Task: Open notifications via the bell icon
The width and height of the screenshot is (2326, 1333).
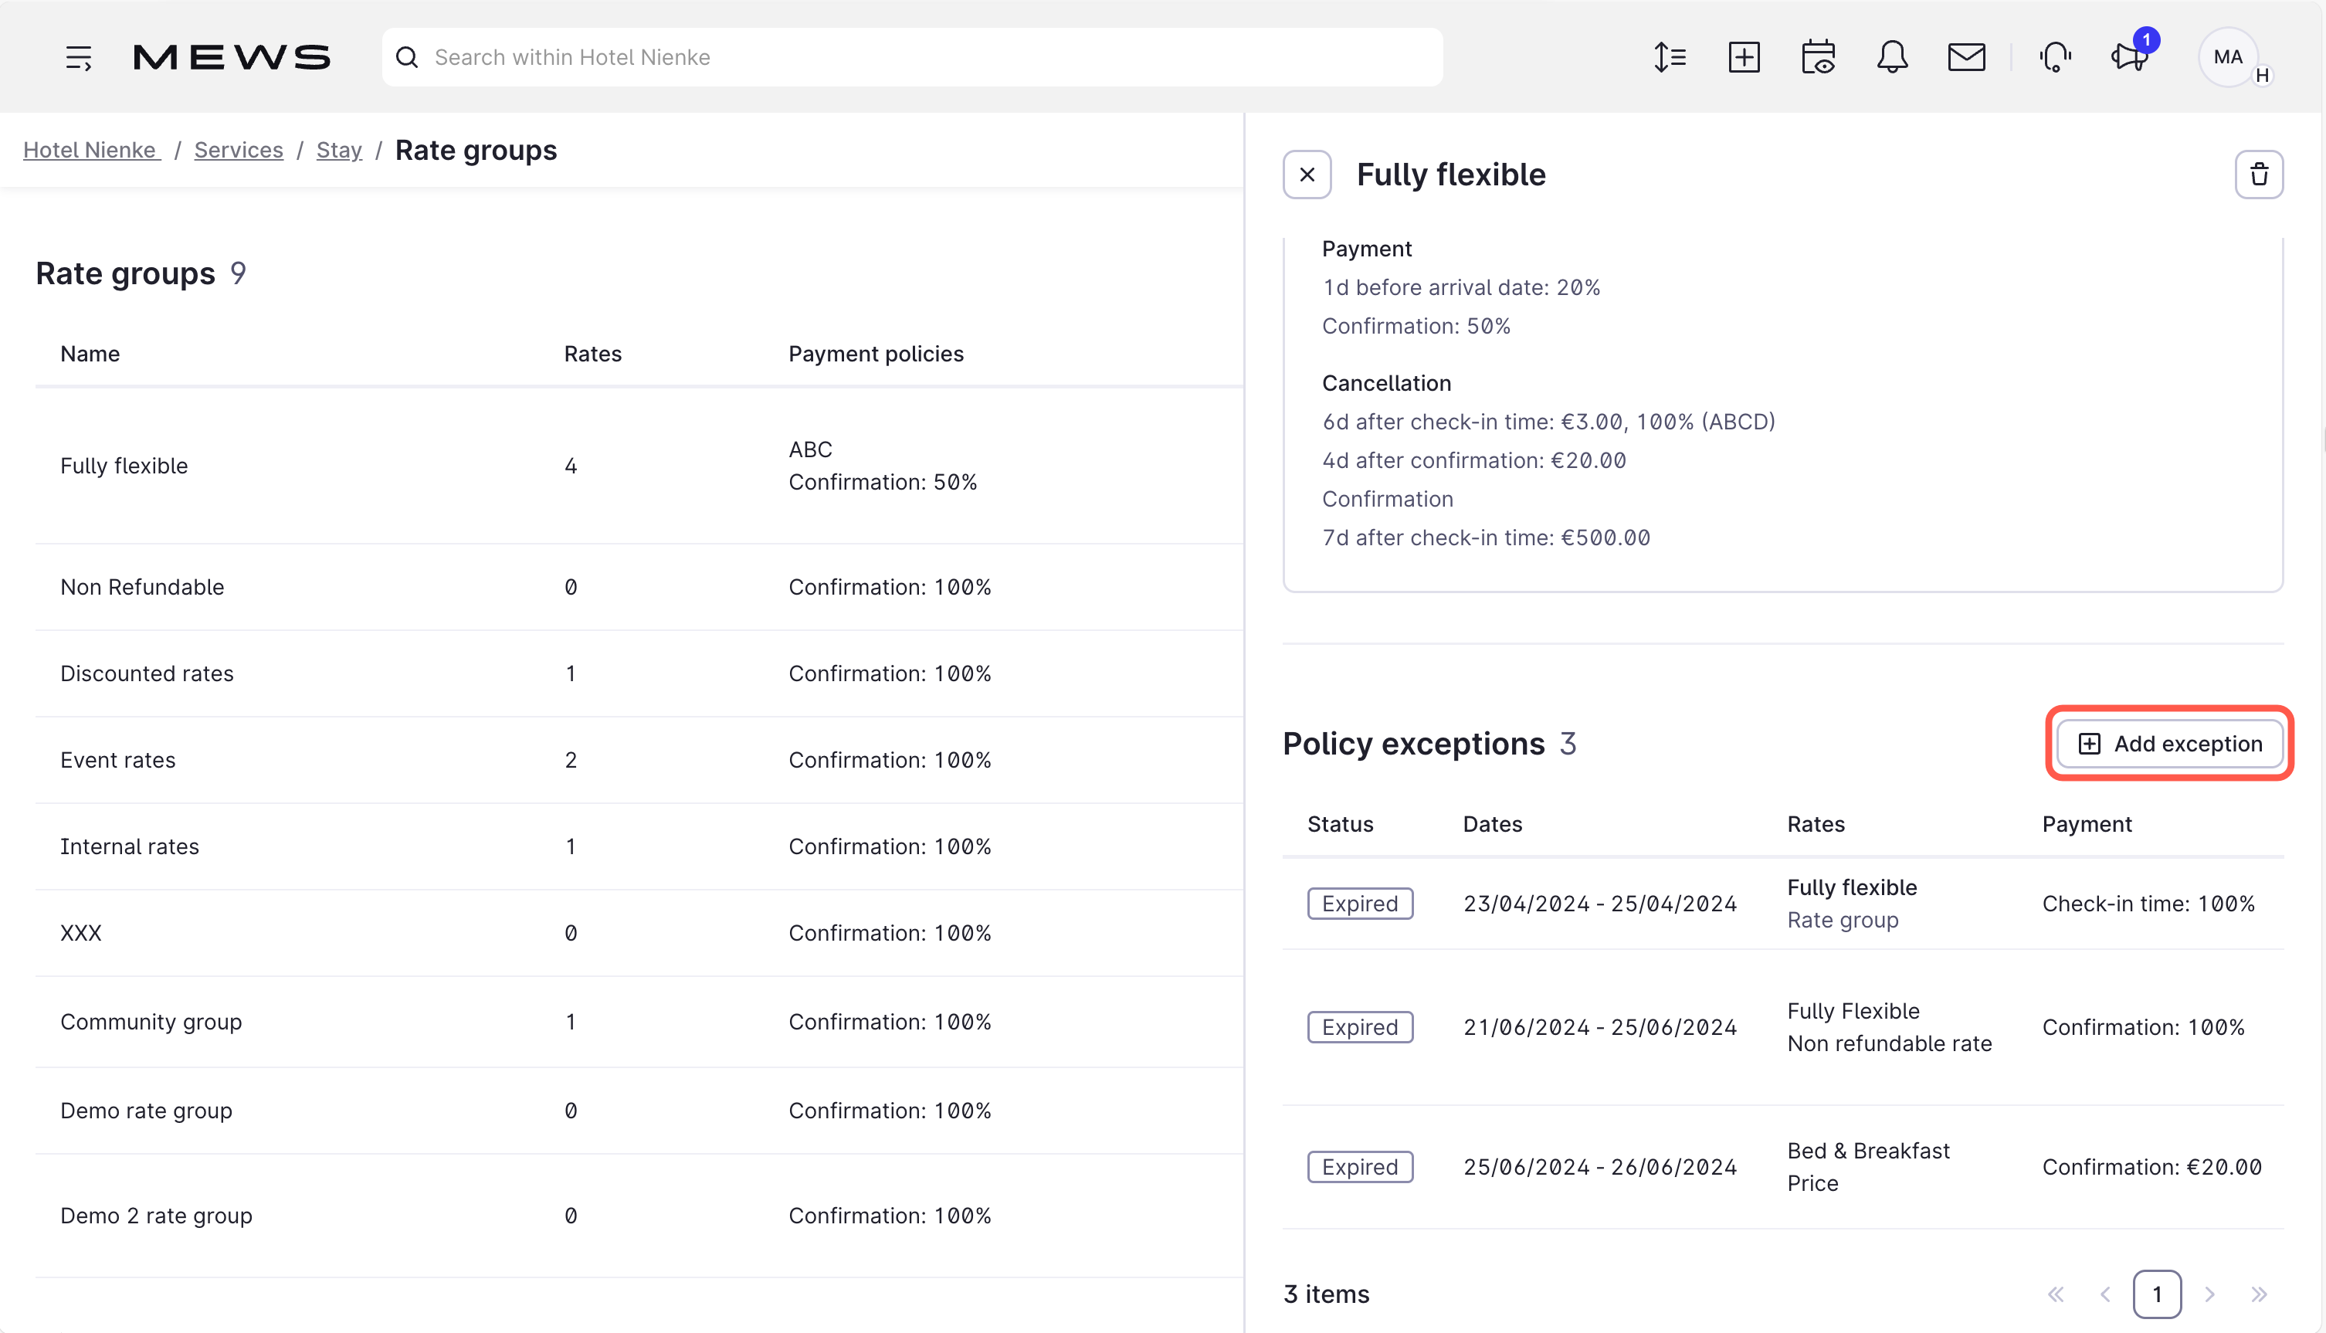Action: (1892, 56)
